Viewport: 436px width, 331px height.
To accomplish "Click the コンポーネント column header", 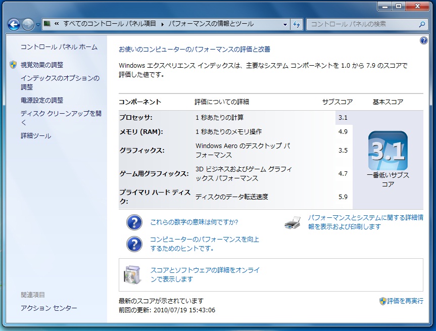I will [x=140, y=102].
